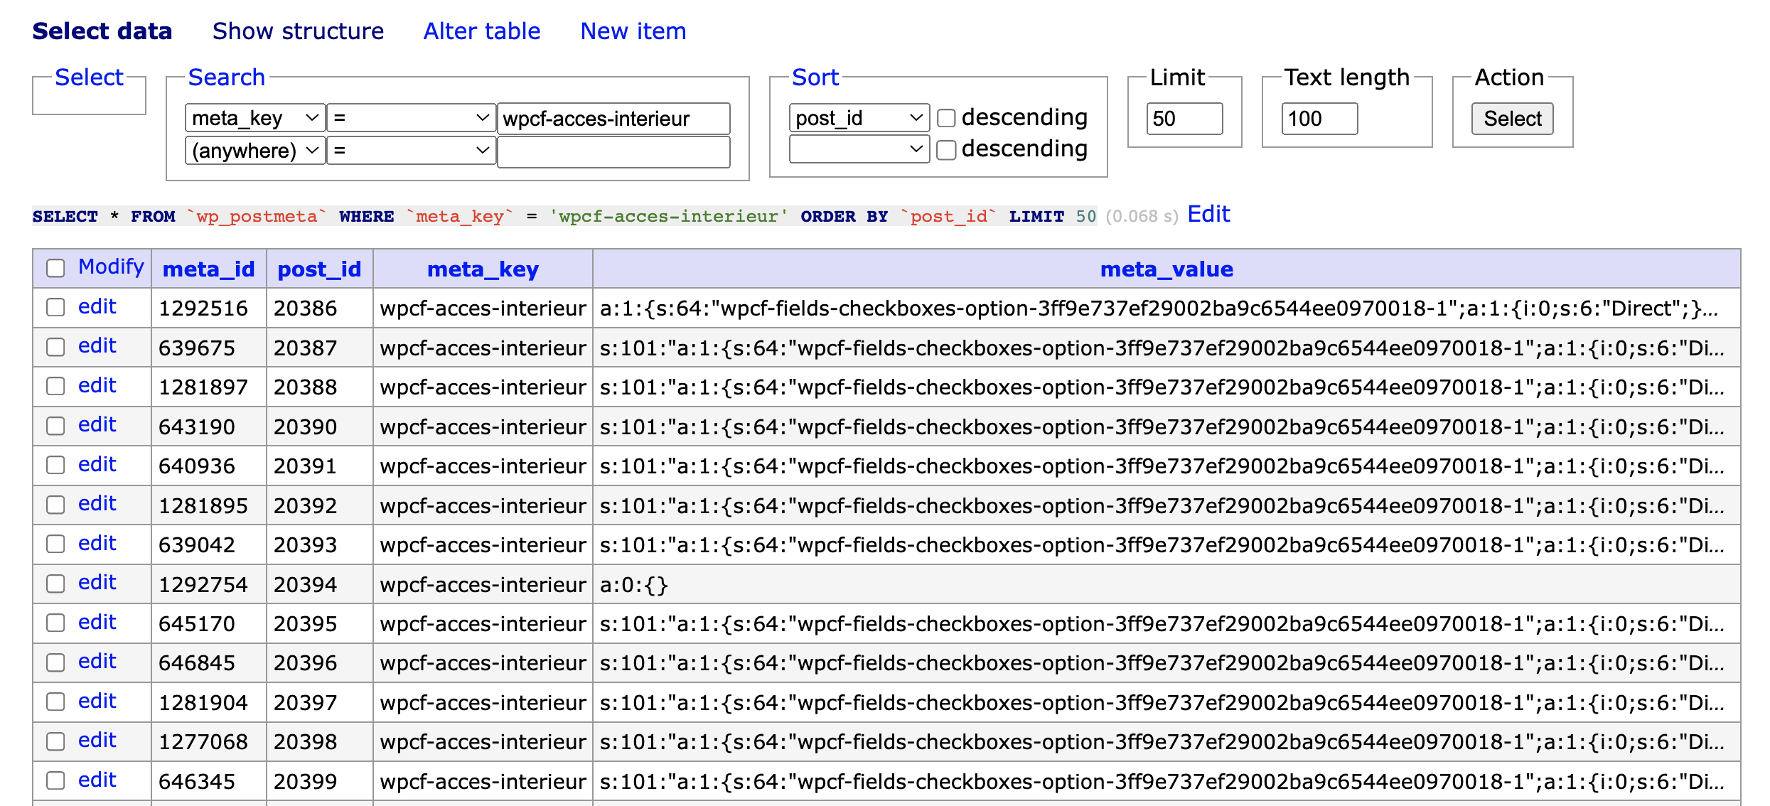This screenshot has width=1770, height=806.
Task: Check the row checkbox for meta_id 646345
Action: [55, 780]
